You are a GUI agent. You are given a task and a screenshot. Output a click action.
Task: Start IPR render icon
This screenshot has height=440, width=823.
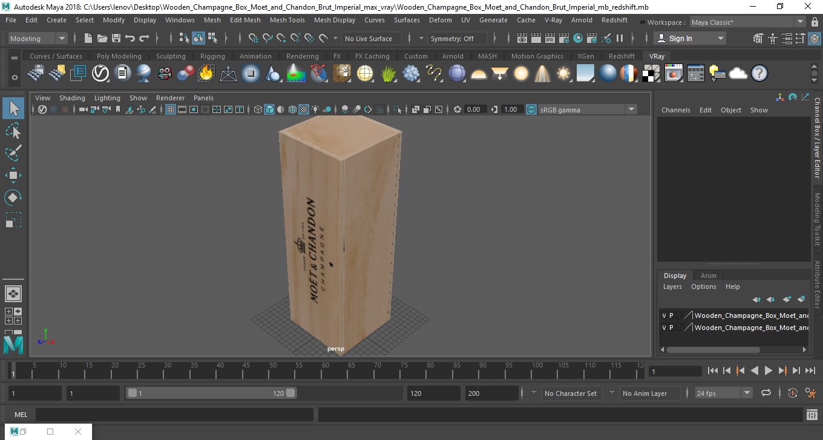point(550,38)
